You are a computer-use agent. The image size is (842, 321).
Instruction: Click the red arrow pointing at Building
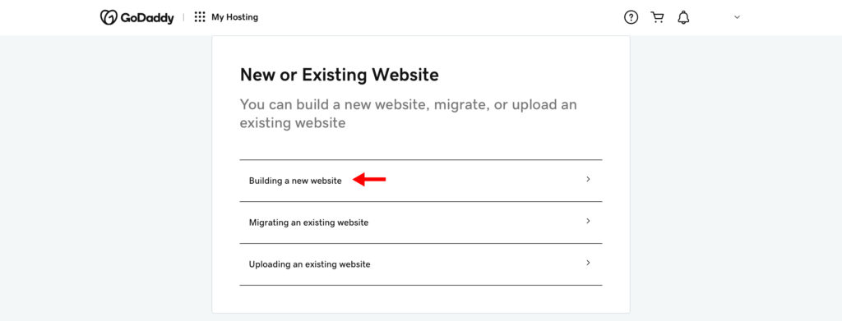(369, 180)
